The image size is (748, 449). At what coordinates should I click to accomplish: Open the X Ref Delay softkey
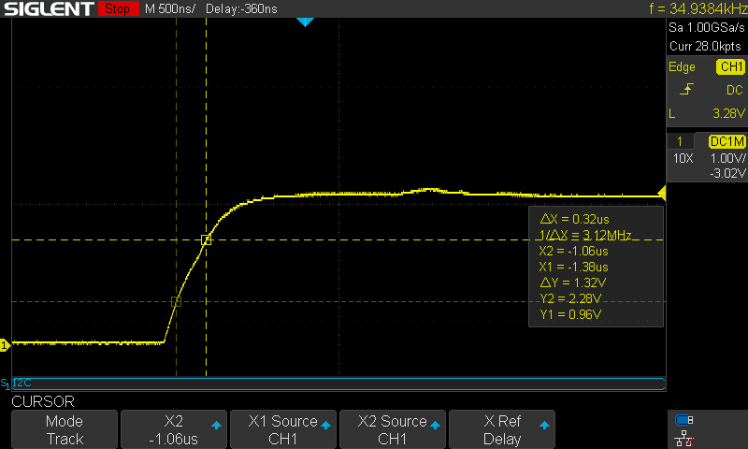502,429
